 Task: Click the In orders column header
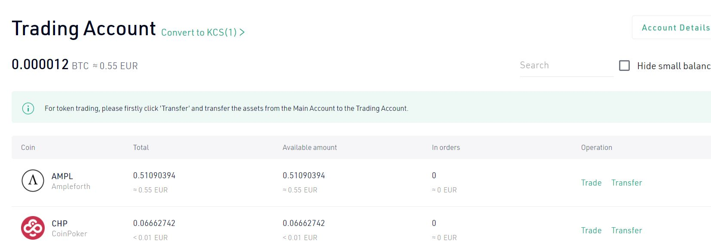coord(446,147)
